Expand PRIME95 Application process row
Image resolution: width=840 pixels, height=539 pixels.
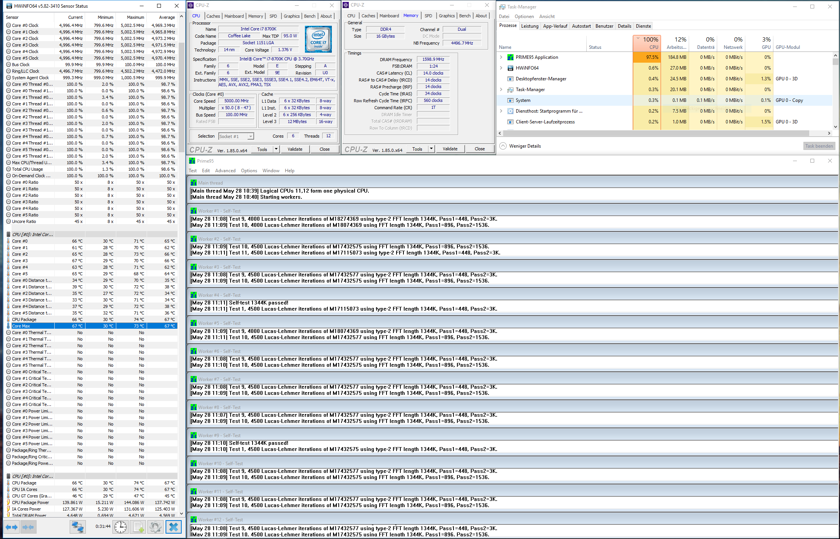pyautogui.click(x=501, y=57)
